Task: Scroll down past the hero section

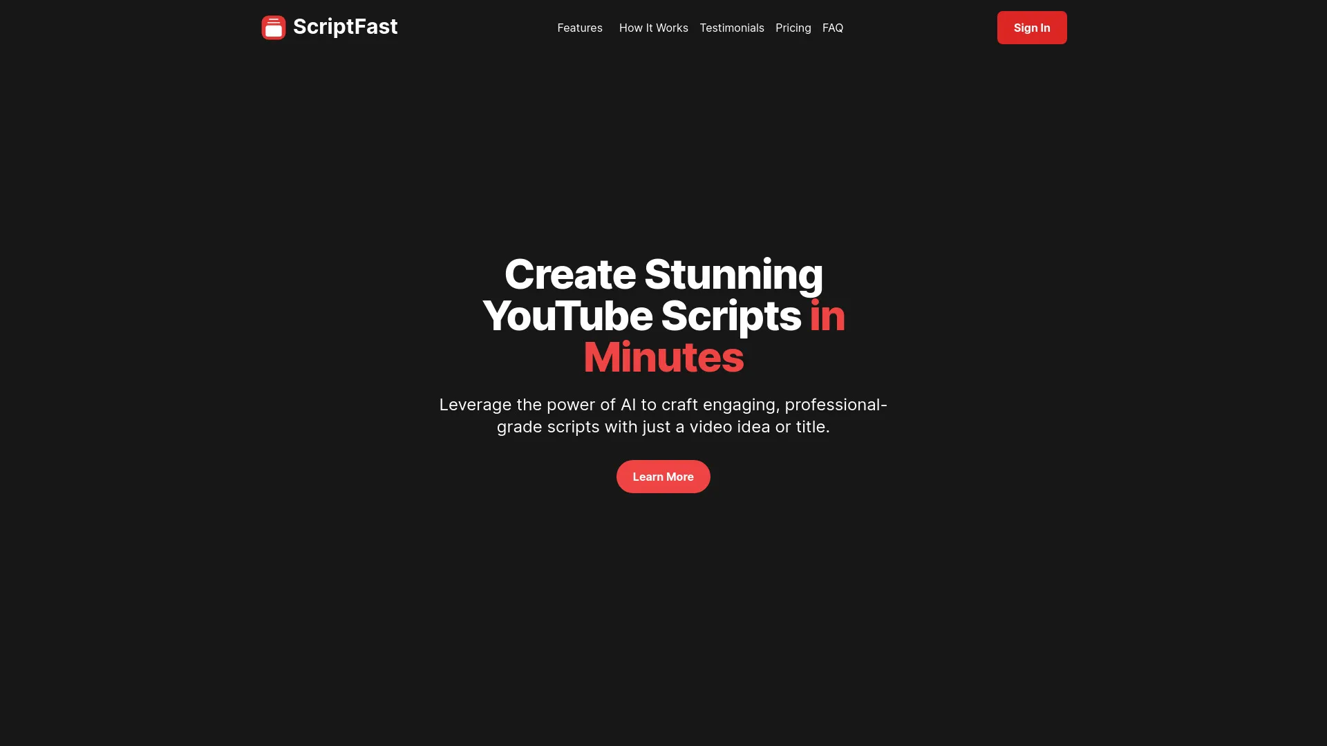Action: click(x=663, y=477)
